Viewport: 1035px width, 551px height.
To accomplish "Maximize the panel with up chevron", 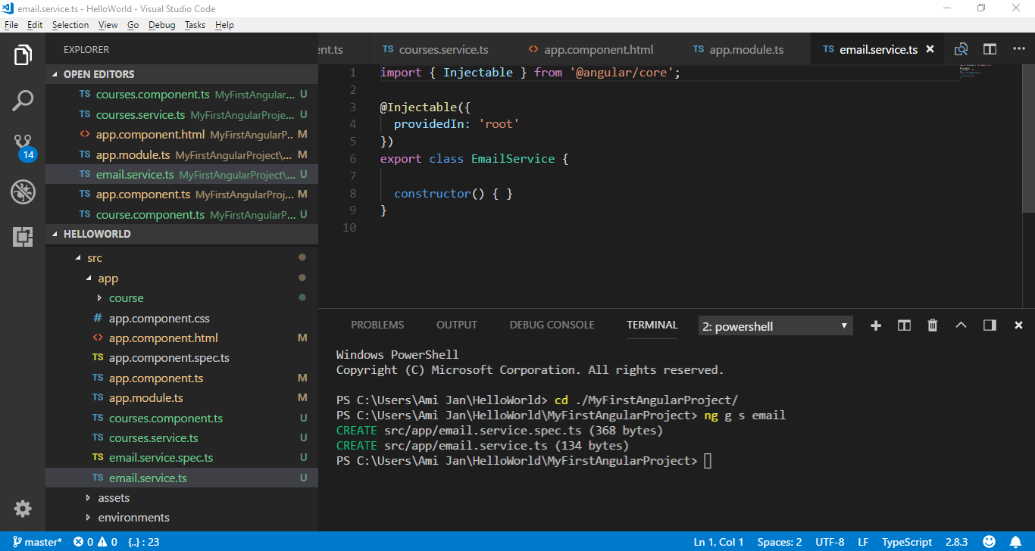I will tap(961, 325).
